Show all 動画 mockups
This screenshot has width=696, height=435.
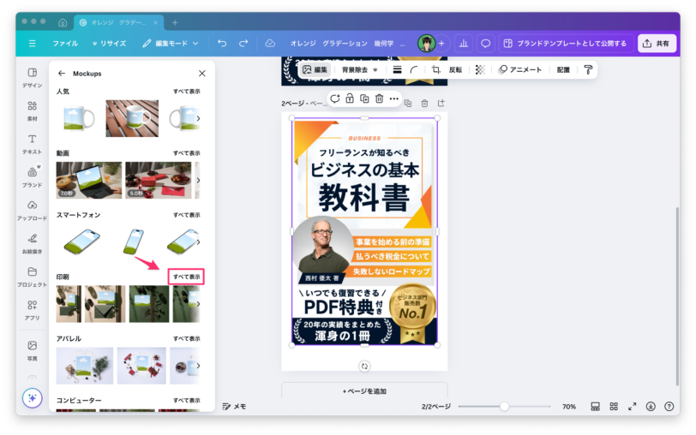(x=187, y=153)
